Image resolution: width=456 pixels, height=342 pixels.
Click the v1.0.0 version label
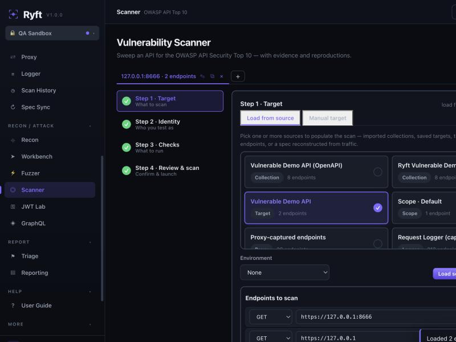[x=54, y=15]
